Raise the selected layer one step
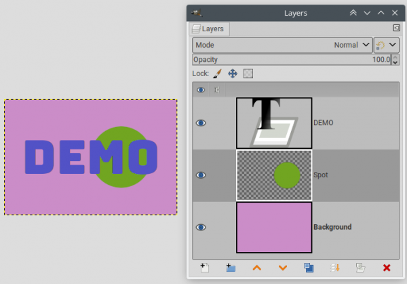The image size is (407, 284). pyautogui.click(x=256, y=268)
